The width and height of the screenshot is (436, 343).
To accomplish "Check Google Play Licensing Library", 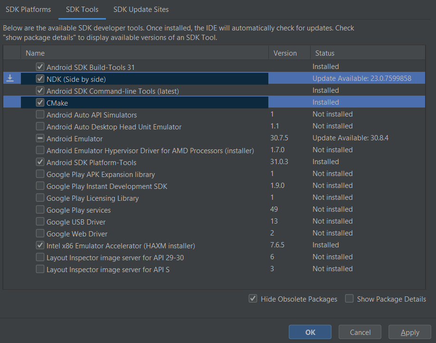I will (x=40, y=197).
